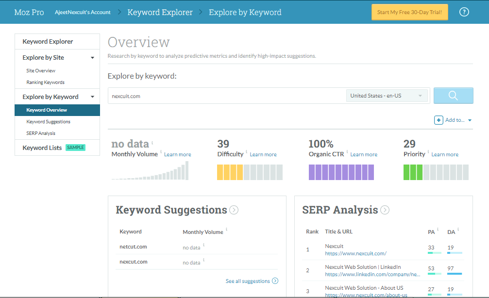Click the Monthly Volume bar chart
The width and height of the screenshot is (489, 298).
click(x=150, y=170)
